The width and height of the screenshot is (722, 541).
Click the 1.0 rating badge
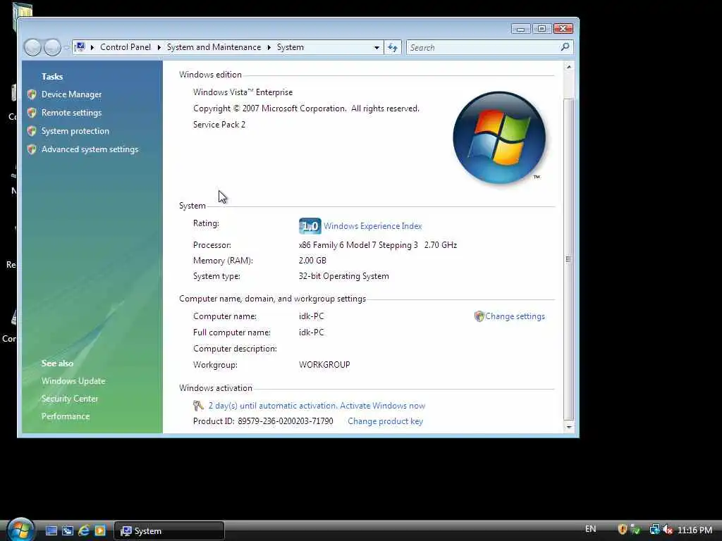coord(310,226)
